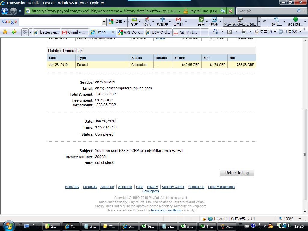Click the 翻译 translate toolbar icon
Screen dimensions: 308x231
pos(214,22)
